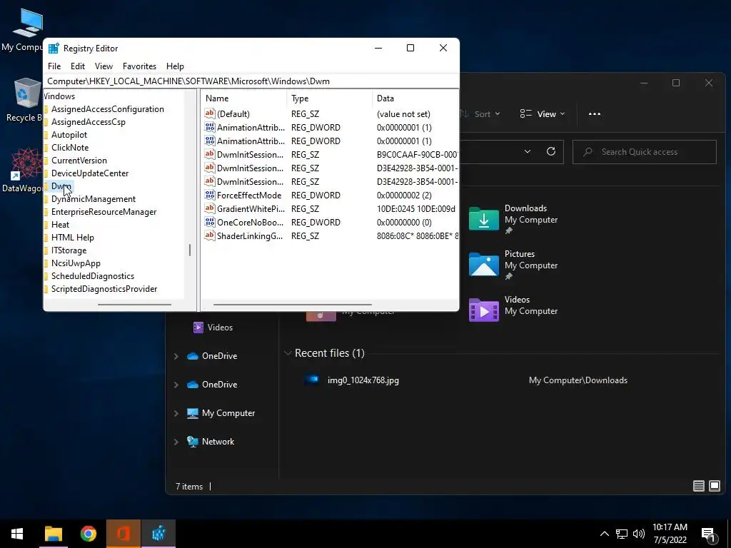Viewport: 731px width, 548px height.
Task: Open the Videos folder in Quick access
Action: (x=483, y=310)
